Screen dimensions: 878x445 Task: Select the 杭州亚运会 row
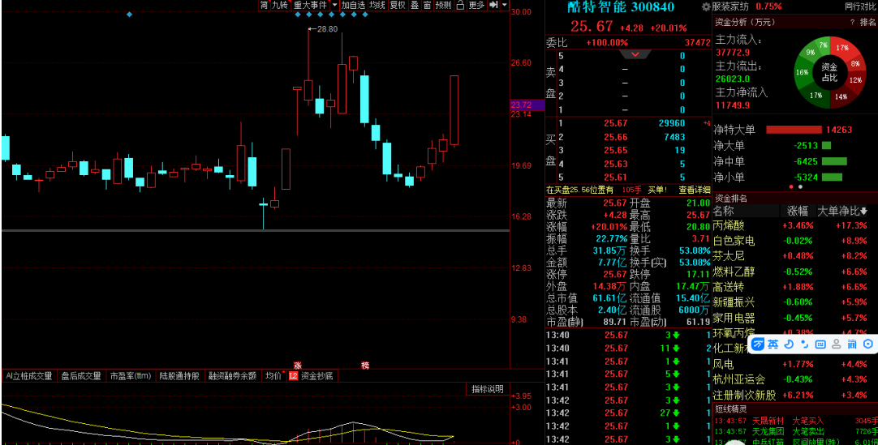[x=795, y=379]
